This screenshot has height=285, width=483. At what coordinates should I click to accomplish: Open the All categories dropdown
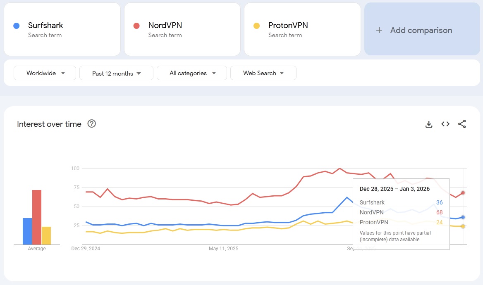(191, 73)
